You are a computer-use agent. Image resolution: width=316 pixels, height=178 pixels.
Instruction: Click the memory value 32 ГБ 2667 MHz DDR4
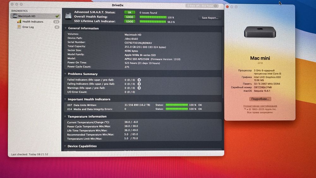click(x=267, y=84)
